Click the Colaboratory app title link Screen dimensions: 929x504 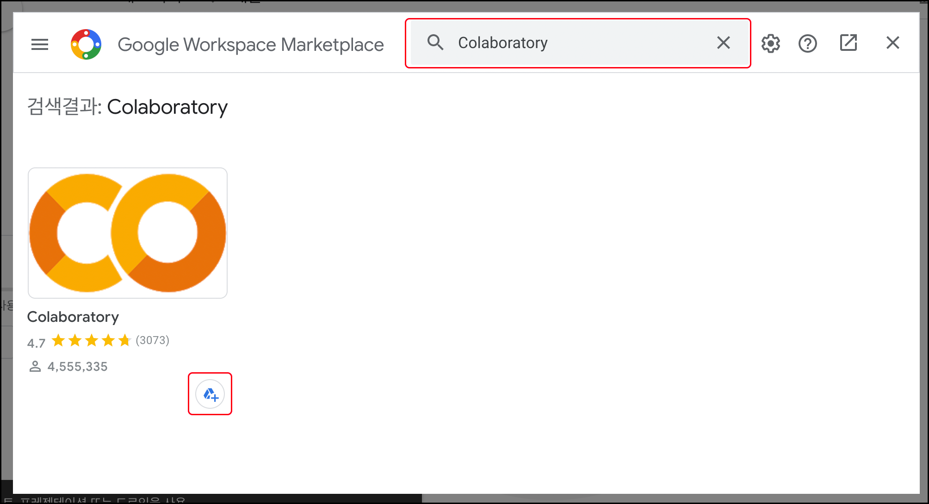click(x=73, y=317)
